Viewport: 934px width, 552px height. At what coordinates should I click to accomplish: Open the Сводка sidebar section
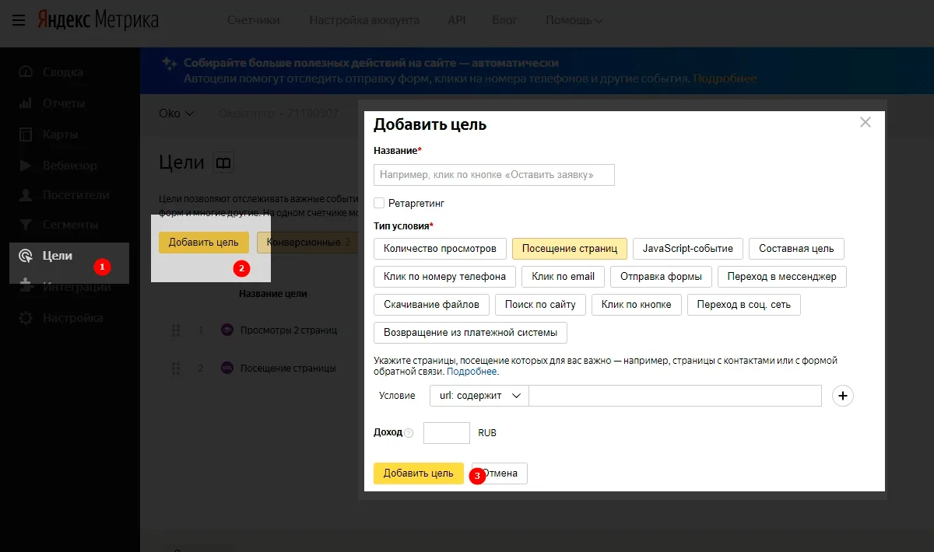(x=51, y=72)
